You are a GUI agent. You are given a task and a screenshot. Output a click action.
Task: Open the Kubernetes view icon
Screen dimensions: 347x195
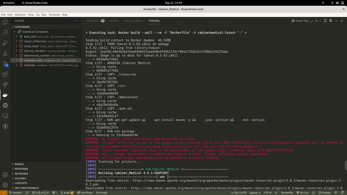coord(5,105)
